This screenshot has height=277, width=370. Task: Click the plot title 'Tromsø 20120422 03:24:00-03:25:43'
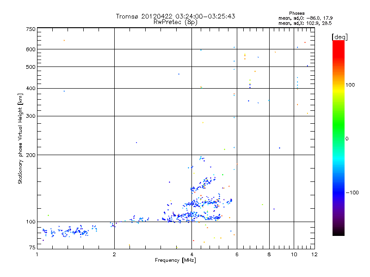coord(175,16)
